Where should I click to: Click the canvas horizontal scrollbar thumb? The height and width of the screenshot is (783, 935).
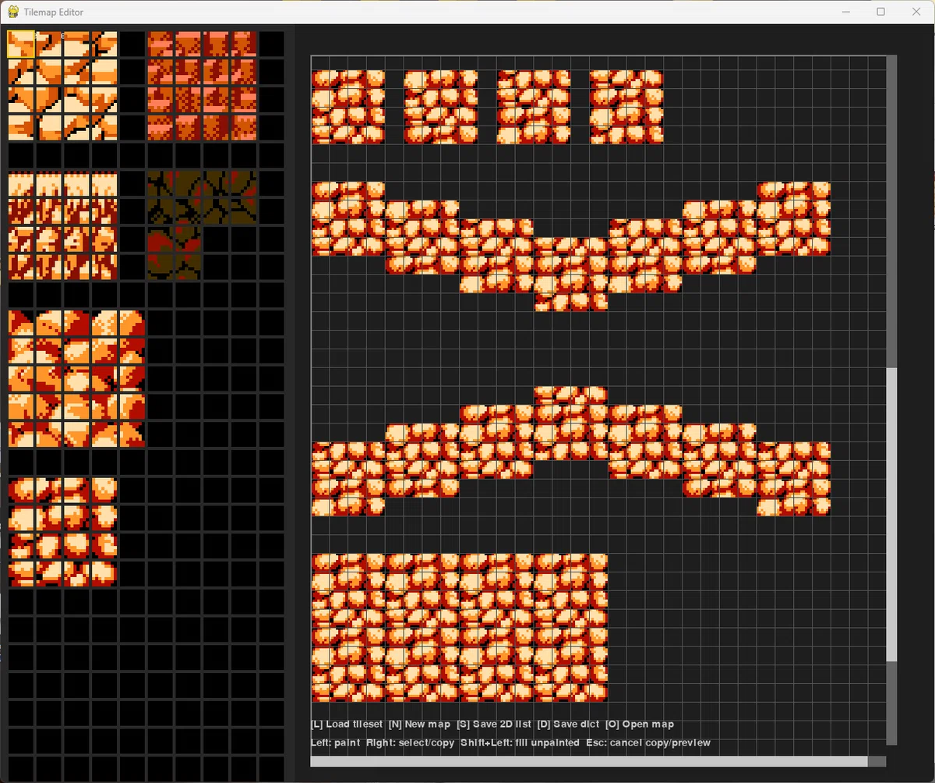click(589, 761)
